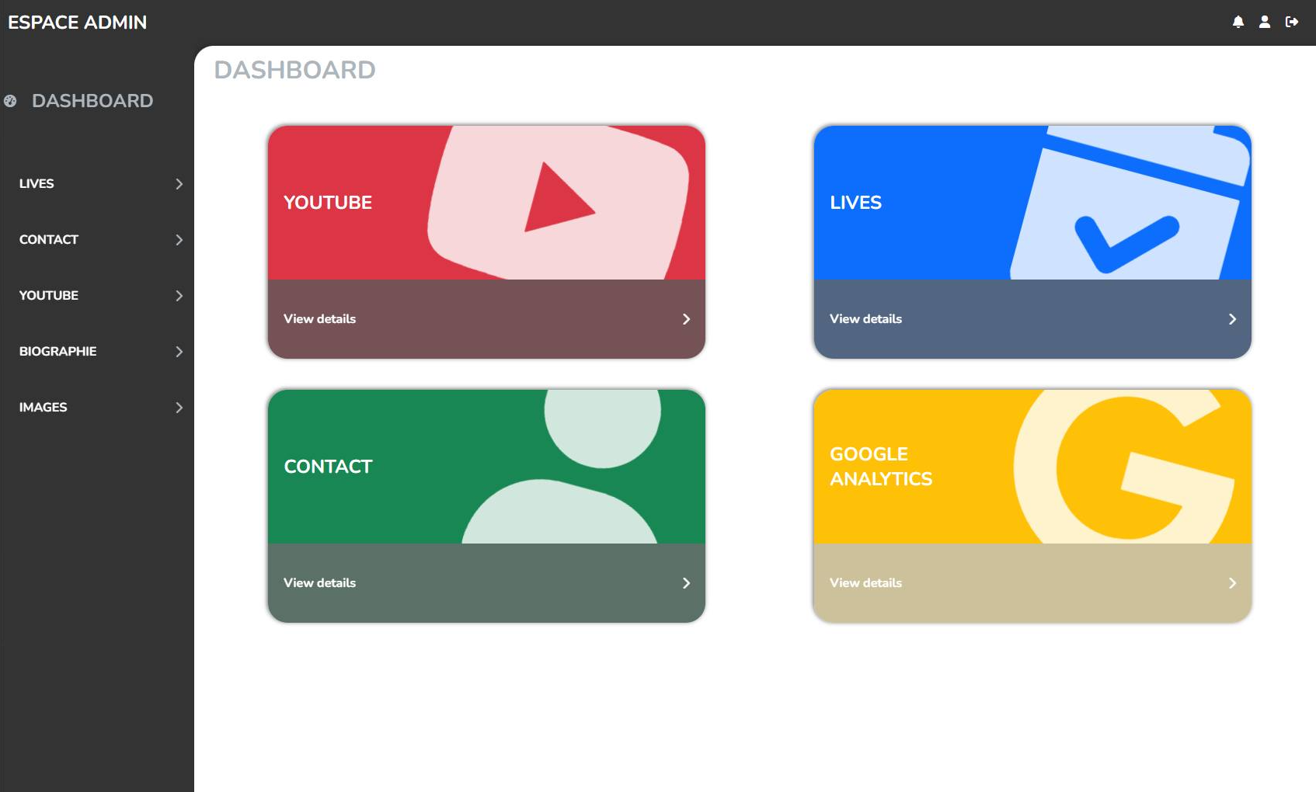
Task: Click the arrow on Google Analytics View details
Action: [1232, 583]
